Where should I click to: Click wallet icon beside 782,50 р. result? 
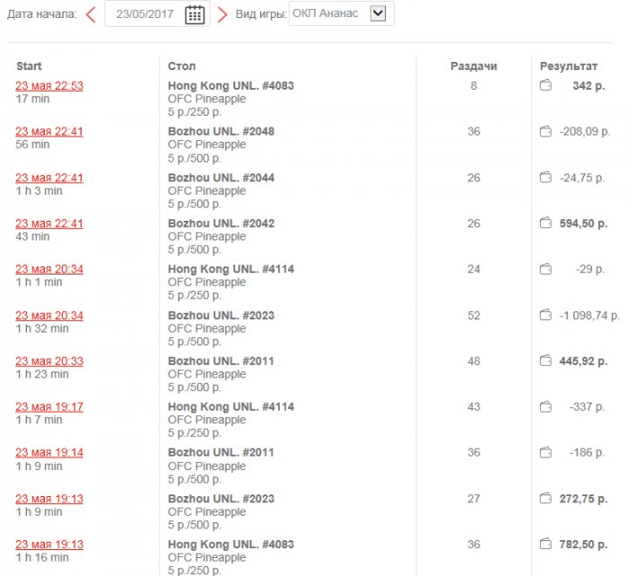(x=545, y=545)
